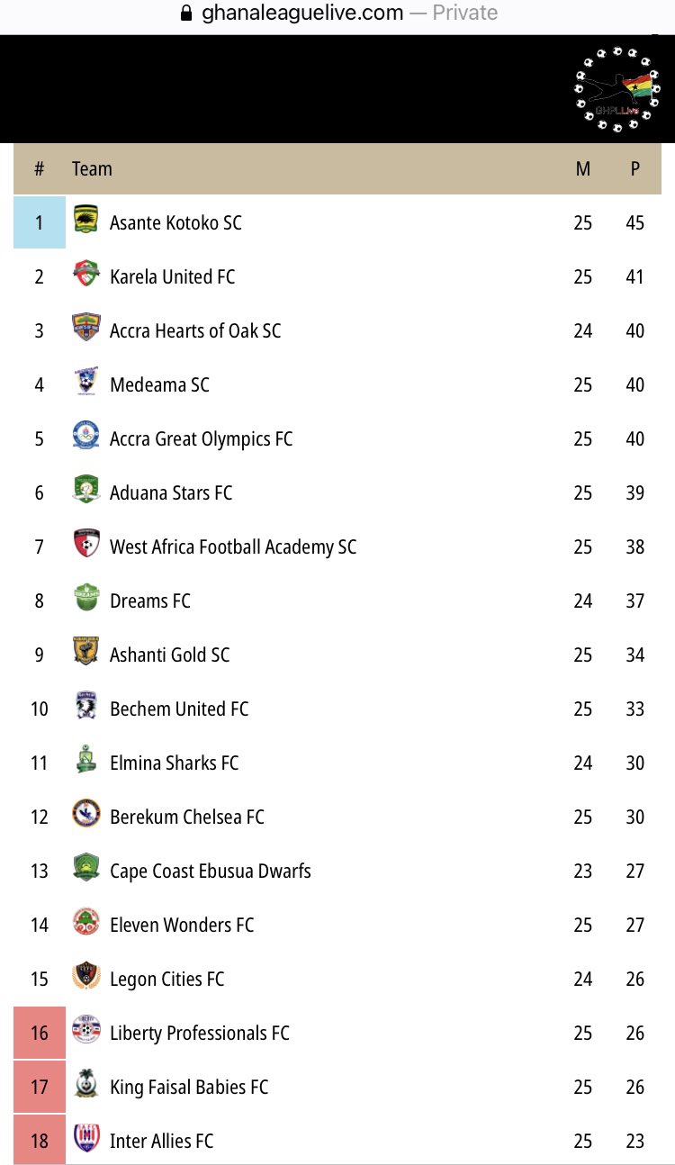The image size is (675, 1165).
Task: Click the Asante Kotoko SC club crest
Action: point(86,221)
